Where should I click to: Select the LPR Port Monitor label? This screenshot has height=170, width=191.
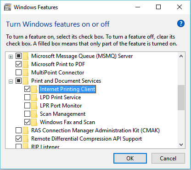click(61, 106)
